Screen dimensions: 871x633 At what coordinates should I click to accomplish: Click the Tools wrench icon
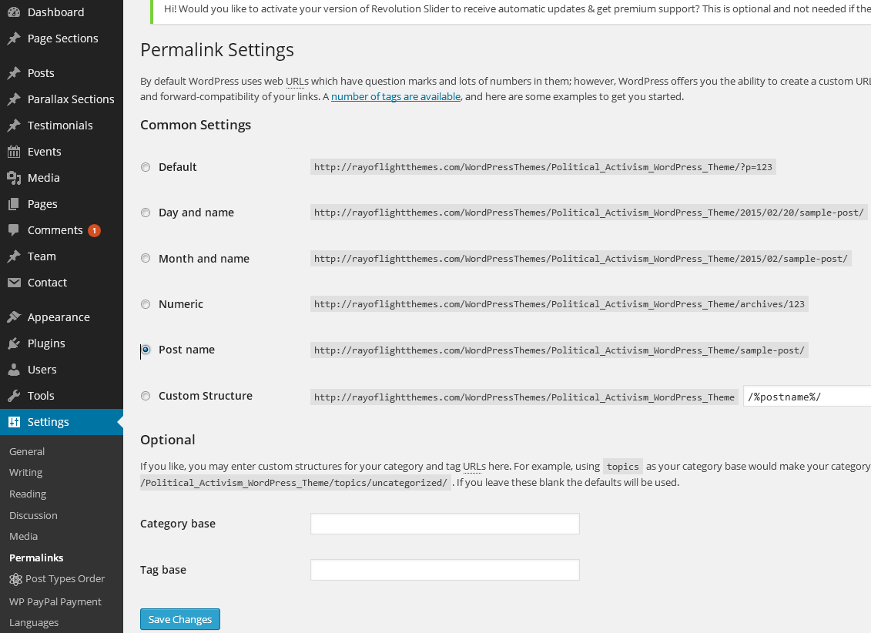(14, 396)
